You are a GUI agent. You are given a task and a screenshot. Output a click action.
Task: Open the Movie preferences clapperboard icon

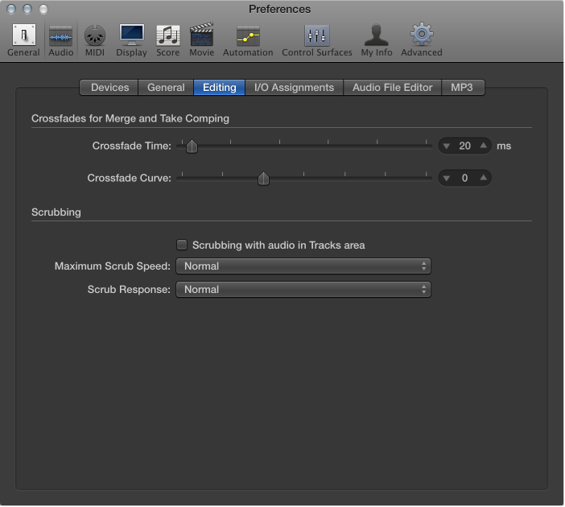coord(202,35)
